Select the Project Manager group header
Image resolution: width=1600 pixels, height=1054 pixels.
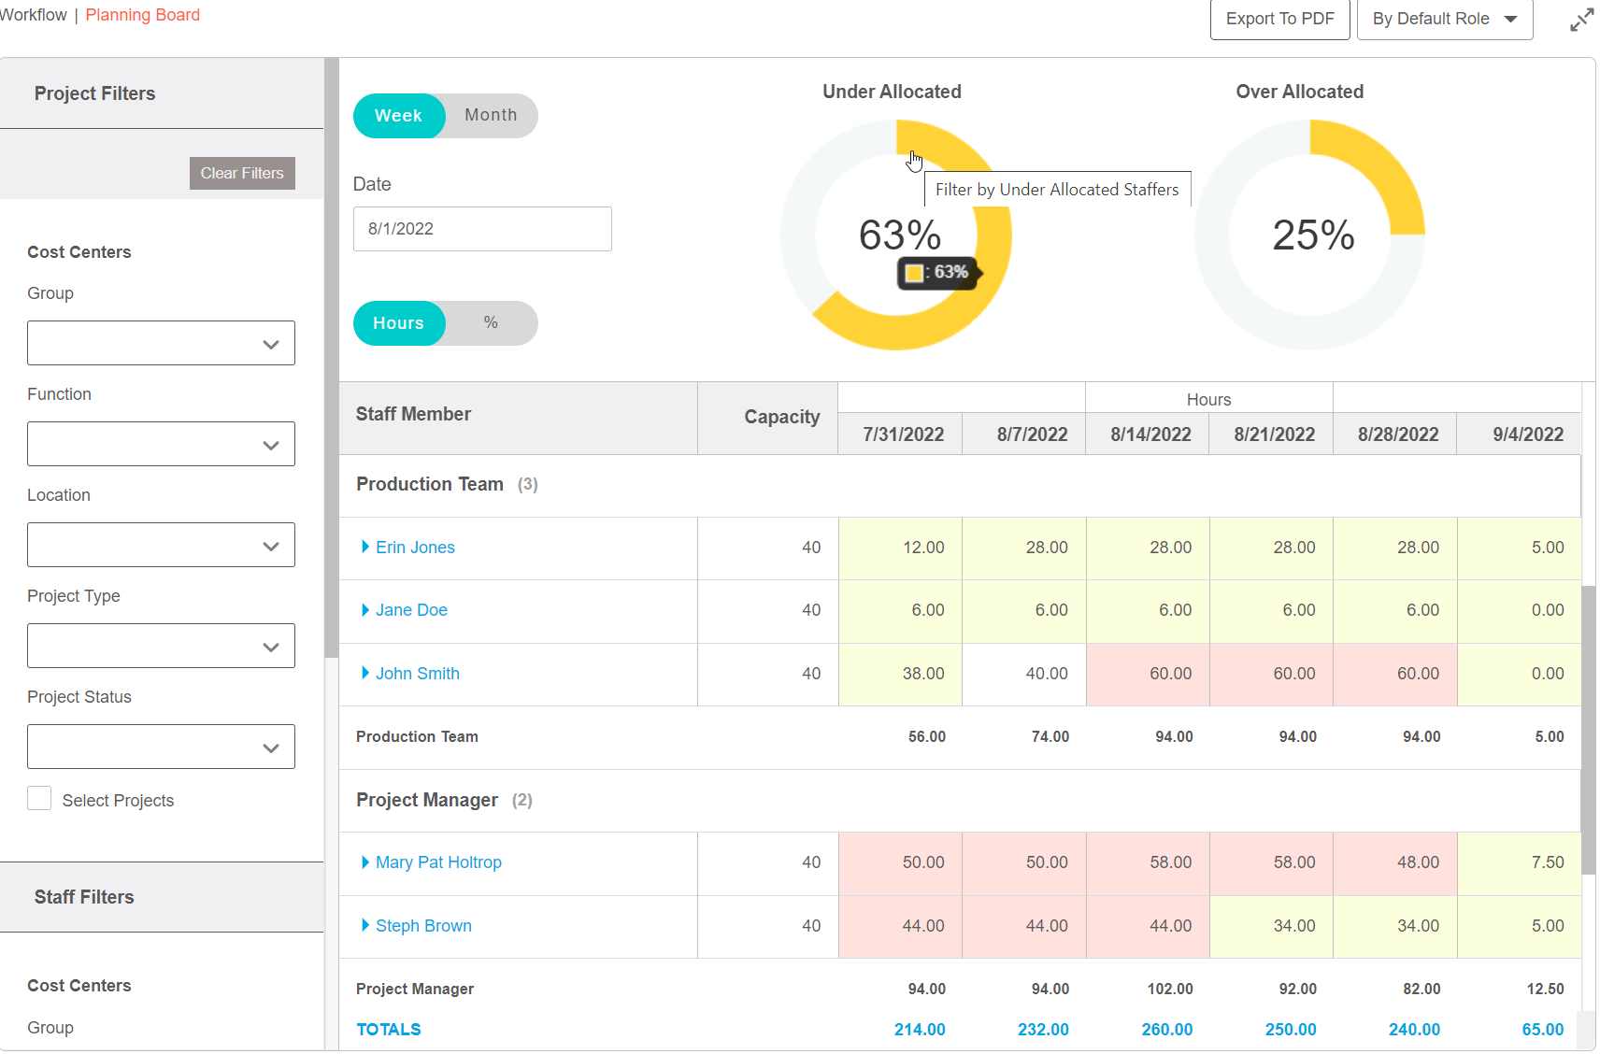pos(960,801)
